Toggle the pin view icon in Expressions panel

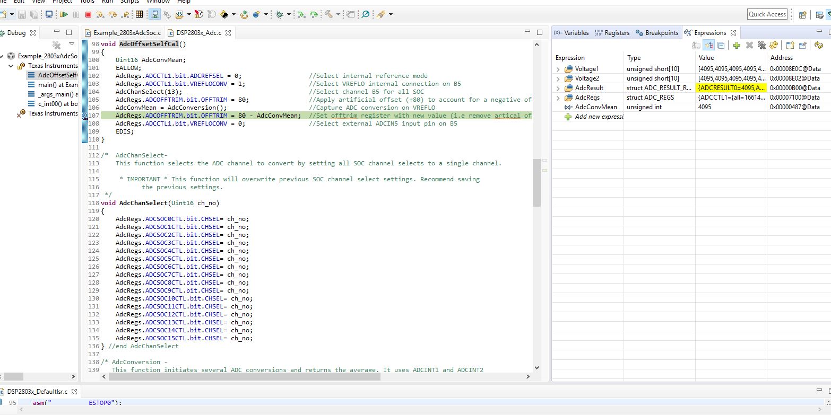tap(802, 46)
